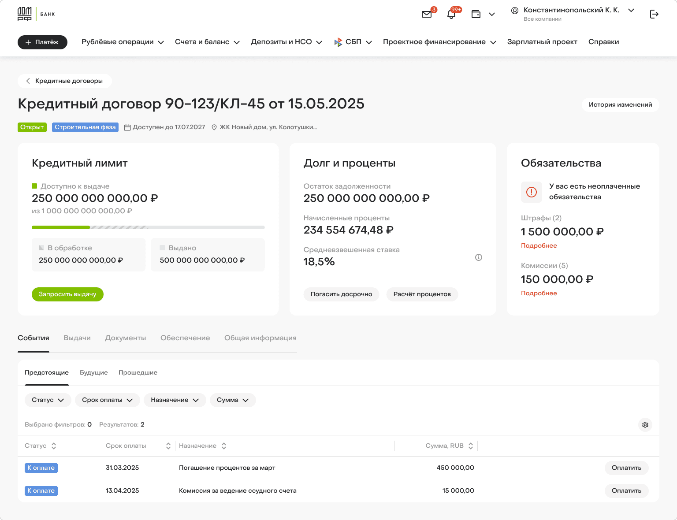Click the grey Выдано legend square
The image size is (677, 520).
(x=162, y=248)
